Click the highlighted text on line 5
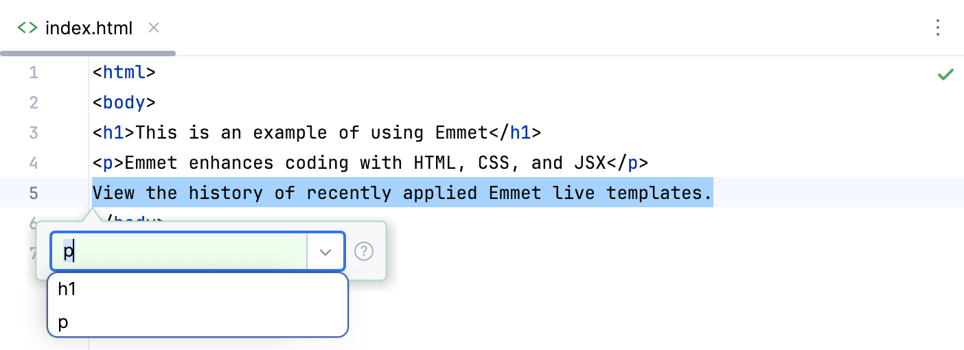The width and height of the screenshot is (964, 350). click(402, 193)
